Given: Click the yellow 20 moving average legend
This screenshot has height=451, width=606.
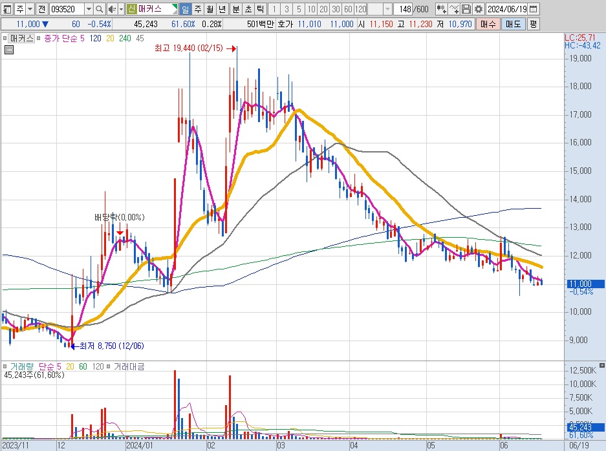Looking at the screenshot, I should click(x=110, y=38).
